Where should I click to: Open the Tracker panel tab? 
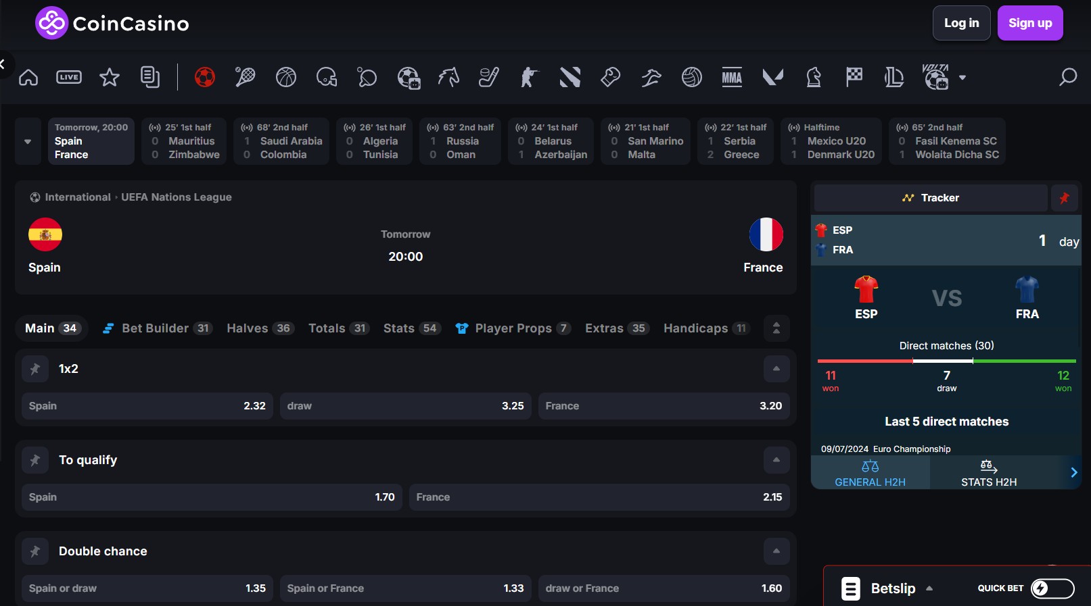click(931, 198)
